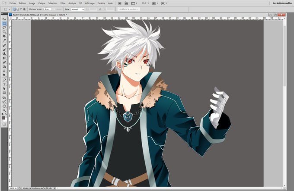Image resolution: width=294 pixels, height=191 pixels.
Task: Open the Aide menu
Action: 110,3
